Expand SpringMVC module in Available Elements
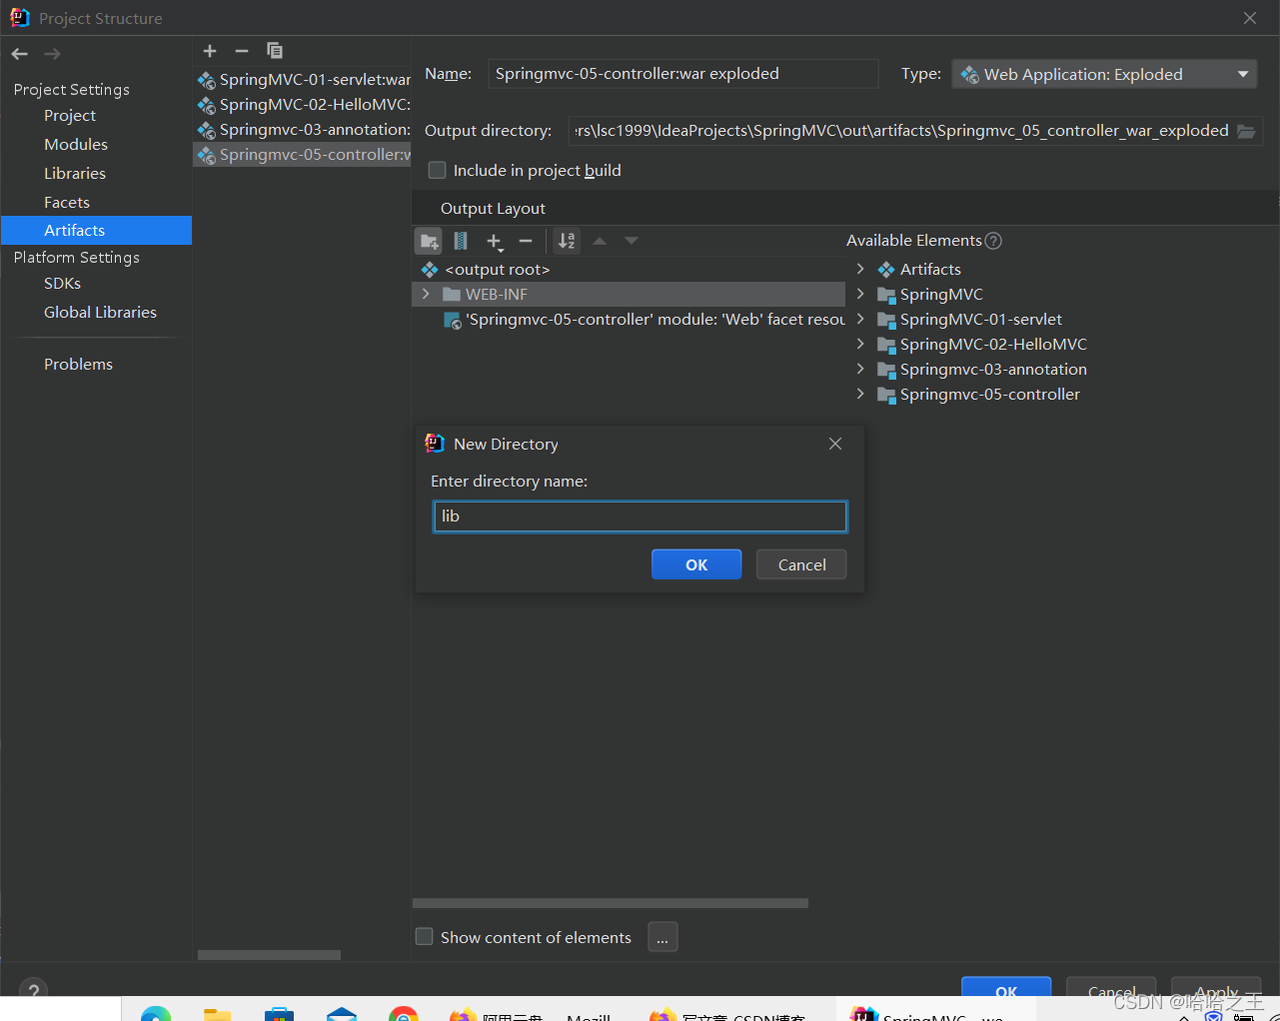The height and width of the screenshot is (1021, 1280). pyautogui.click(x=860, y=294)
